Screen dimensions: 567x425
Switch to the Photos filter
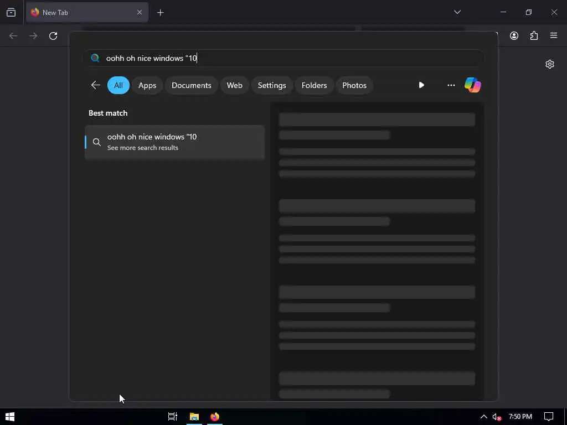[354, 85]
